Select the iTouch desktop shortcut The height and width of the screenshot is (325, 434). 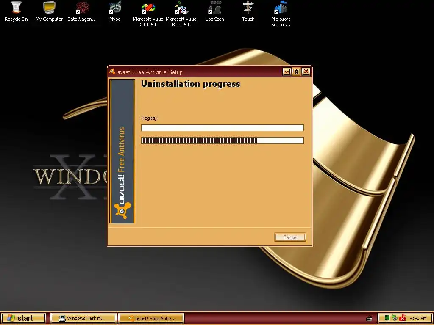click(x=248, y=11)
